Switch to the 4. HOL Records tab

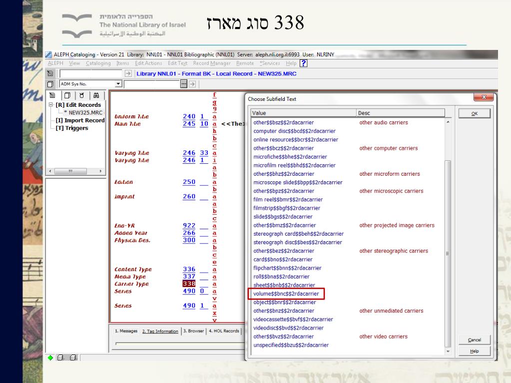[x=224, y=331]
